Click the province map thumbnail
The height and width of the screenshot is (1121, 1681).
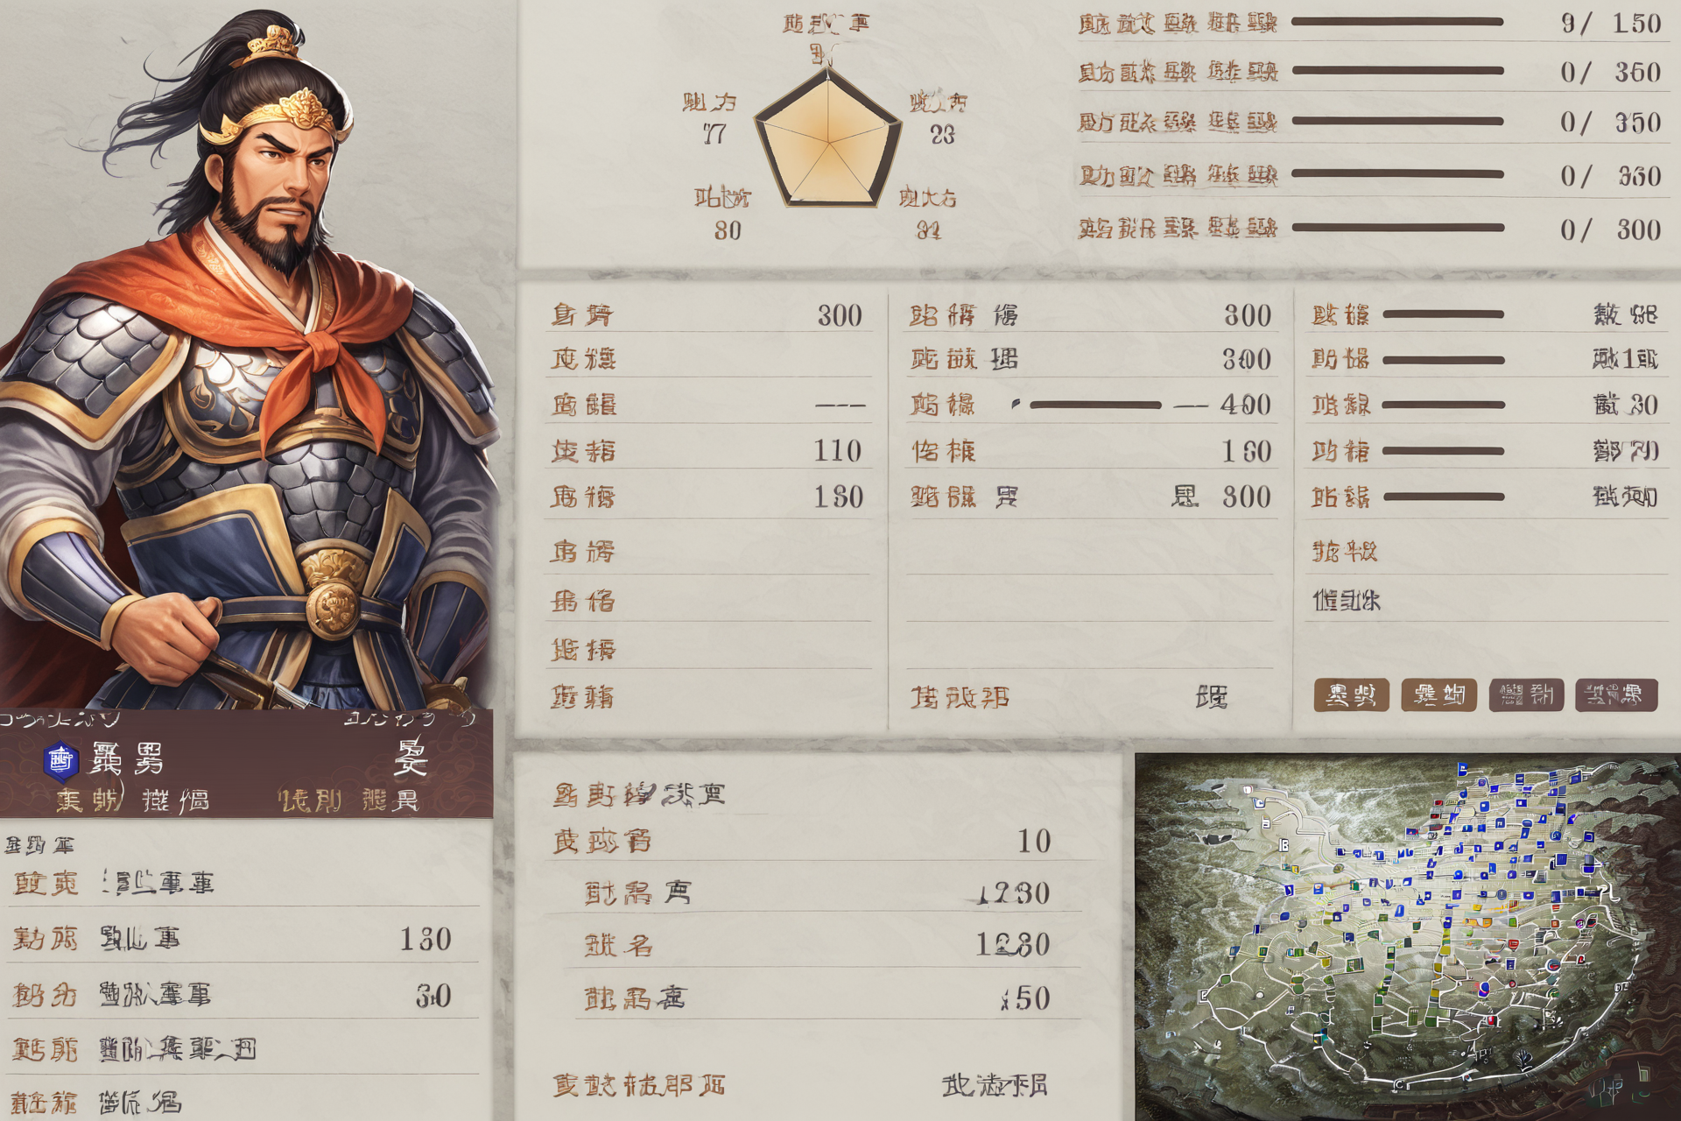[1408, 937]
